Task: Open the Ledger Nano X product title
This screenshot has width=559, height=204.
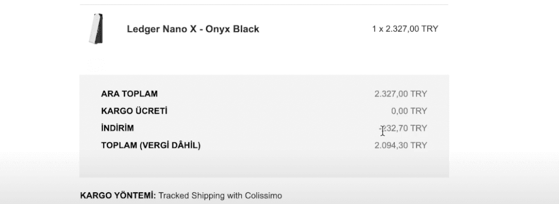Action: pyautogui.click(x=193, y=29)
